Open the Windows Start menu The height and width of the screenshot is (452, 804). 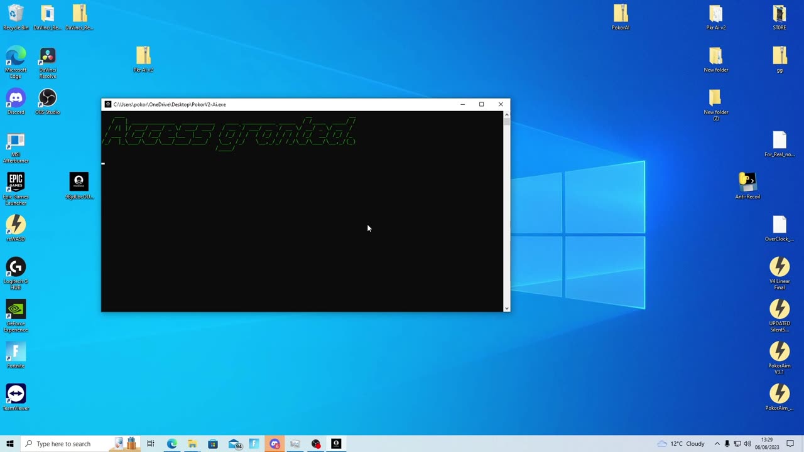9,444
